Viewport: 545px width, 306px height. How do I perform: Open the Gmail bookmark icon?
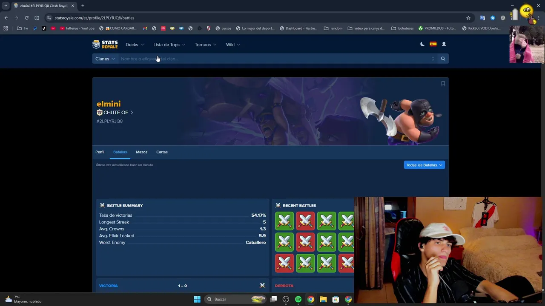tap(145, 28)
